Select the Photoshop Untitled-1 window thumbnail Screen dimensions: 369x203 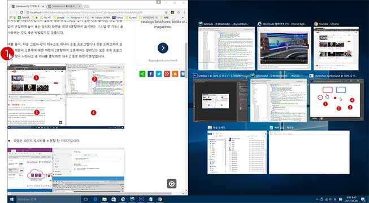pyautogui.click(x=220, y=100)
